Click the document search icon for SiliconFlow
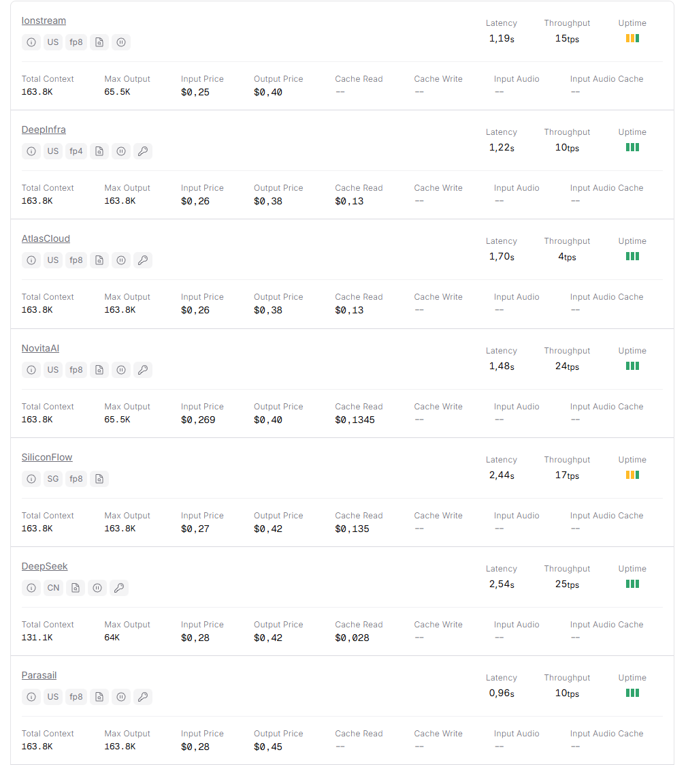The width and height of the screenshot is (688, 765). click(x=99, y=479)
